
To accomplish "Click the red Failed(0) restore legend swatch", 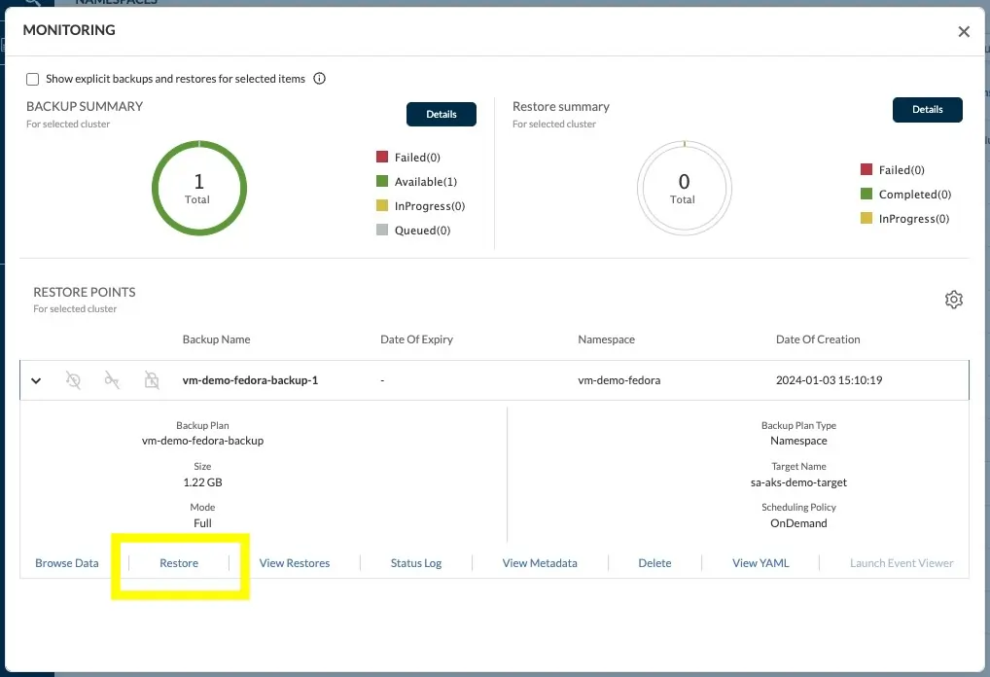I will pyautogui.click(x=866, y=169).
